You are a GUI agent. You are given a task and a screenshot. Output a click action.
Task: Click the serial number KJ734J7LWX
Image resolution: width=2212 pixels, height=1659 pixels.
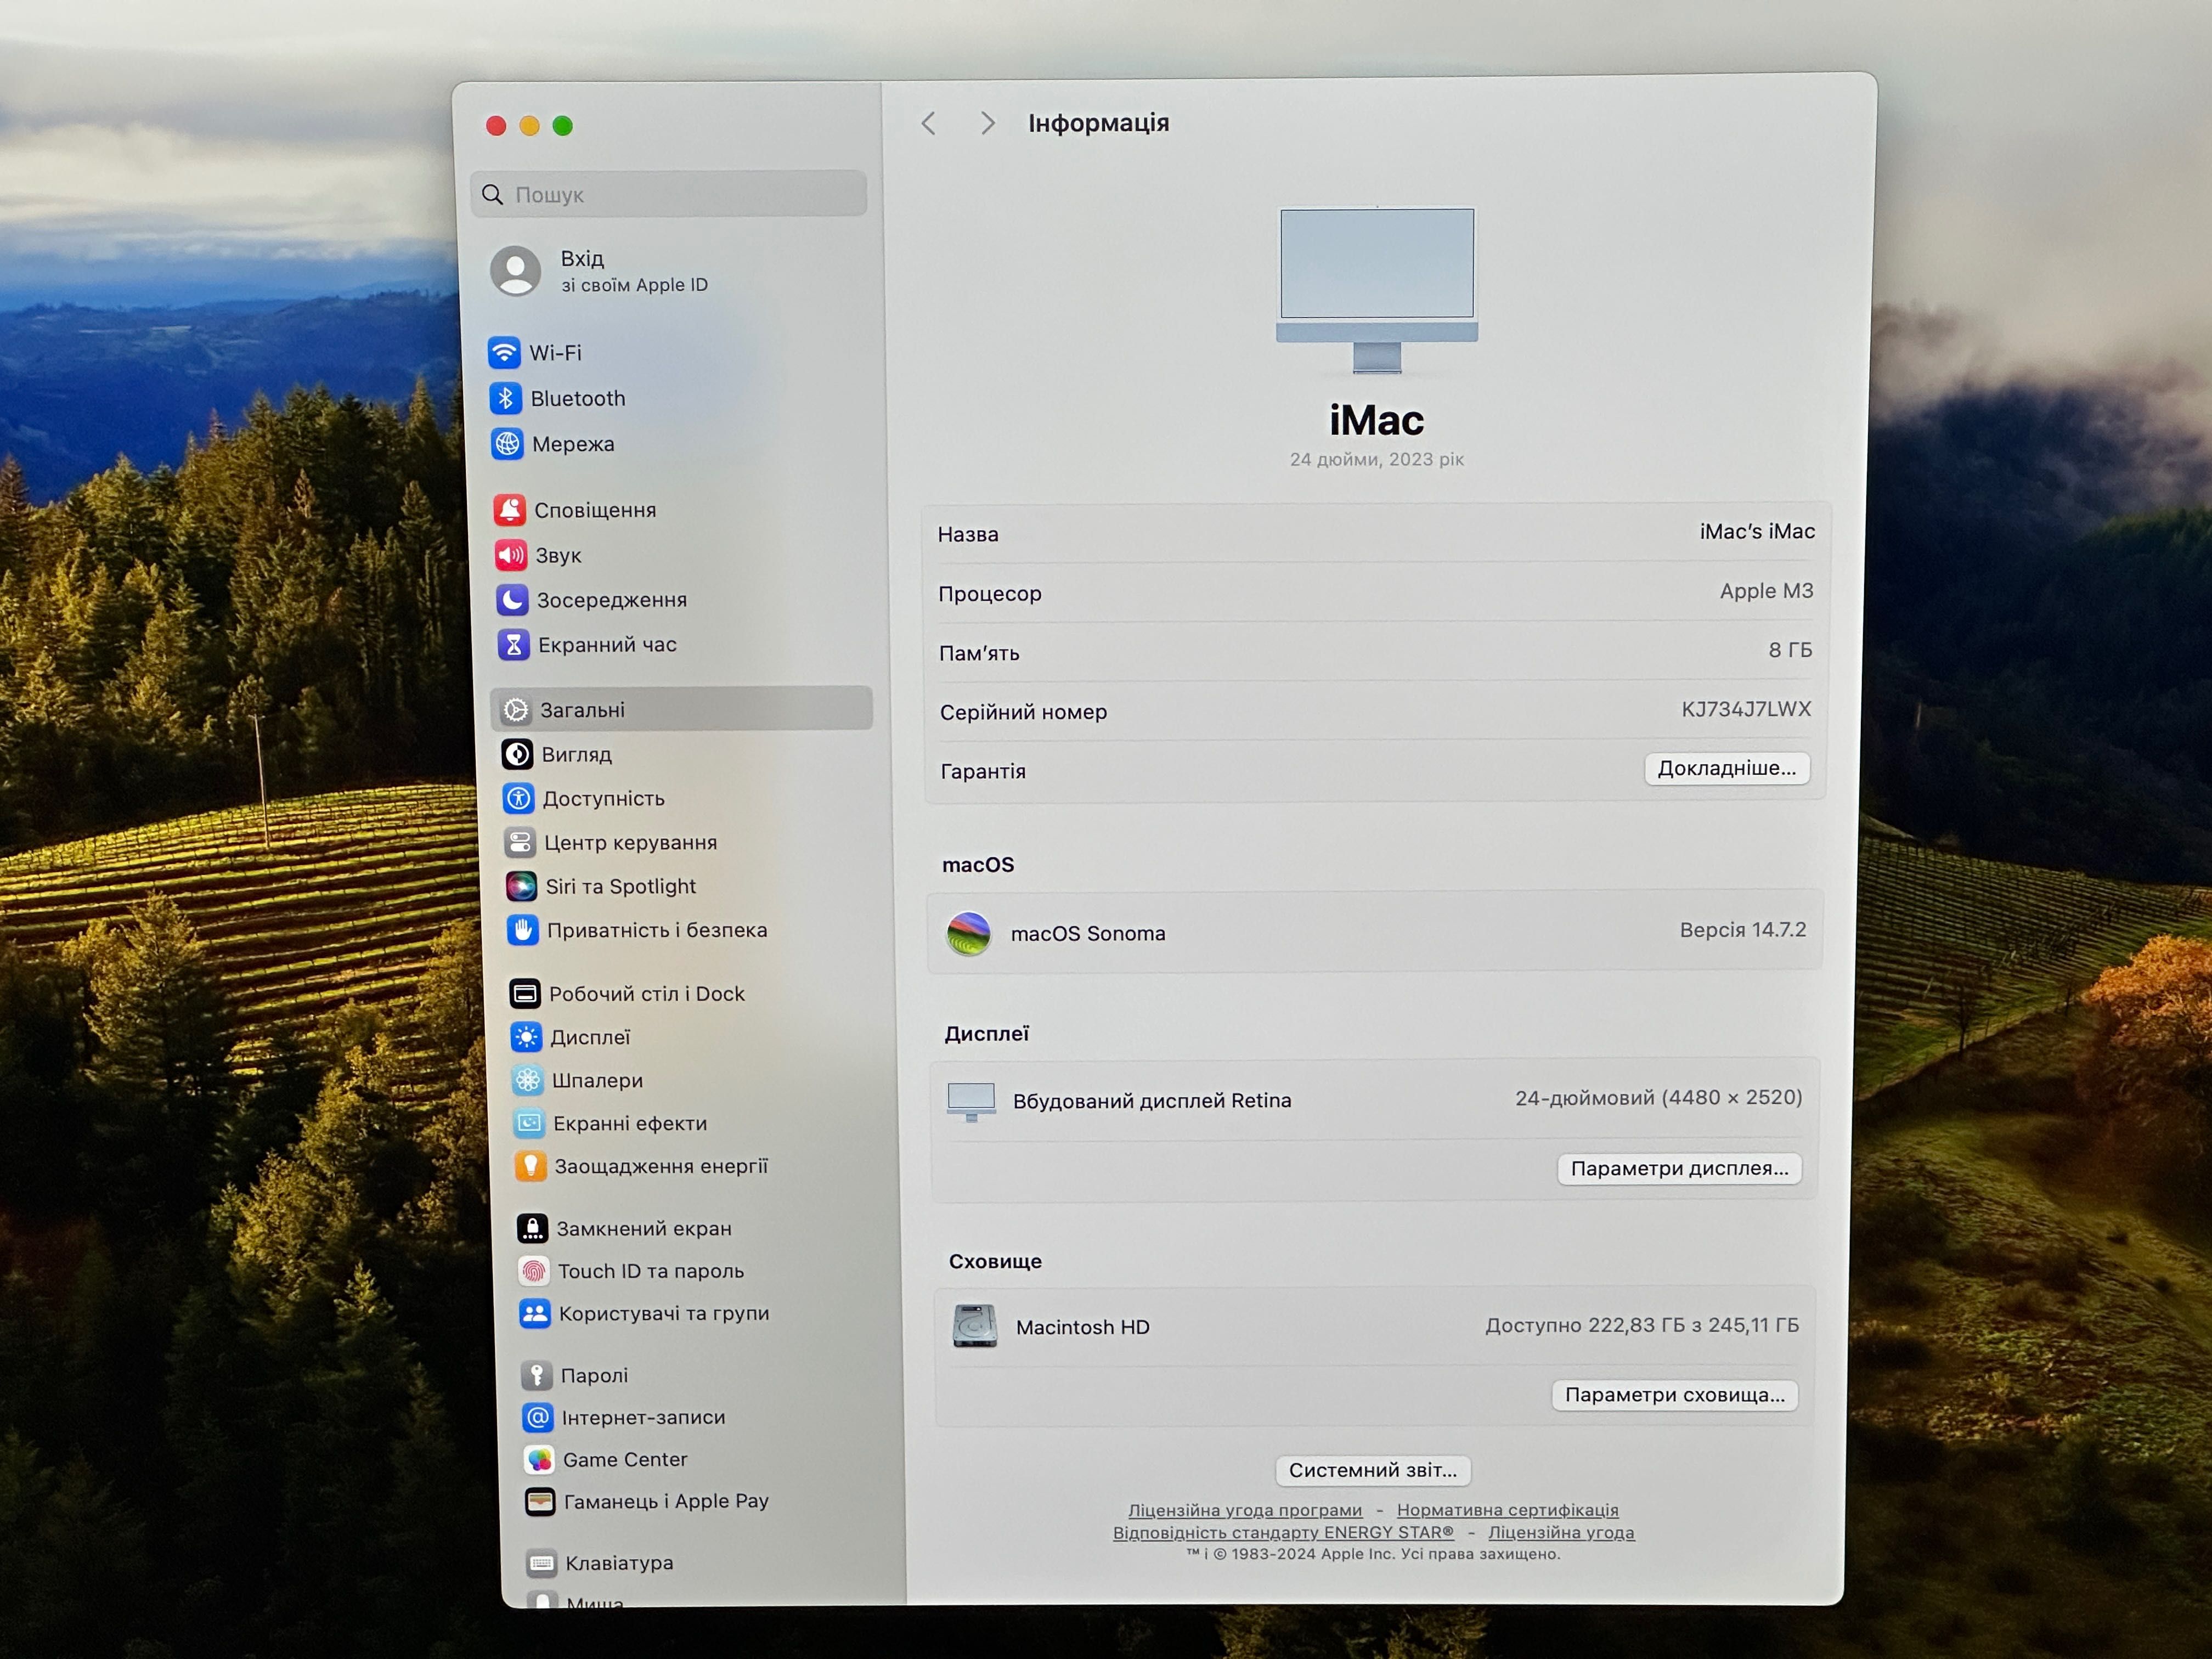pos(1746,709)
